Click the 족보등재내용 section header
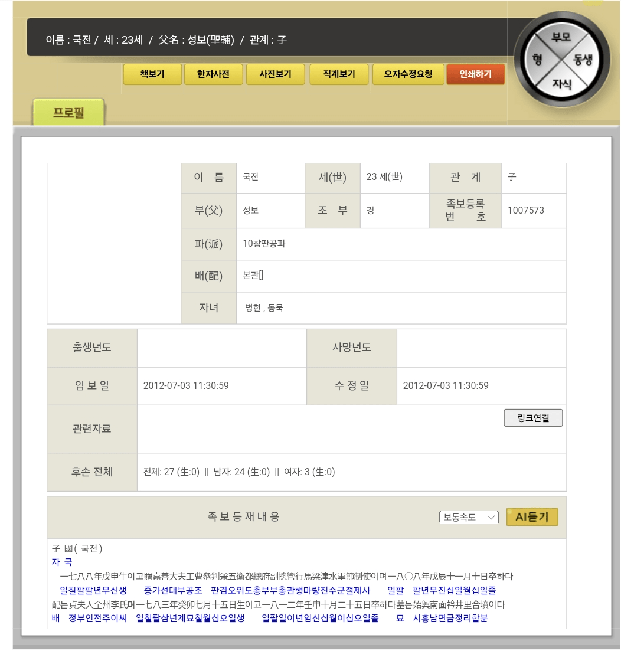 pos(243,517)
